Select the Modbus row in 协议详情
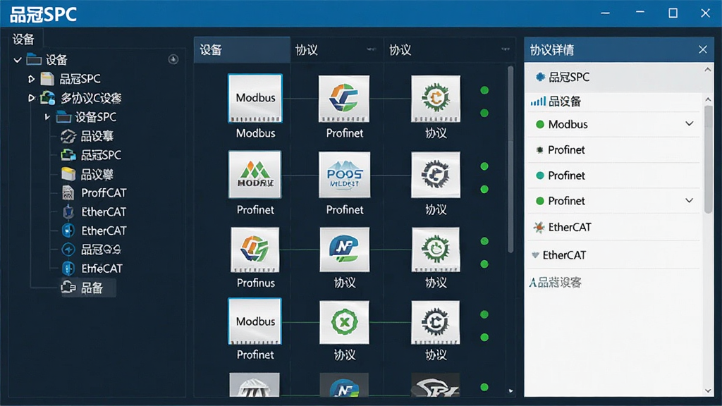Viewport: 722px width, 406px height. pos(614,124)
